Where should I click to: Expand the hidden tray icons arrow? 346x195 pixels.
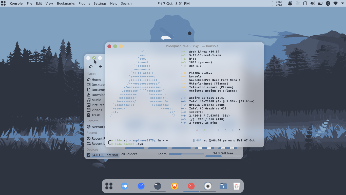click(343, 3)
